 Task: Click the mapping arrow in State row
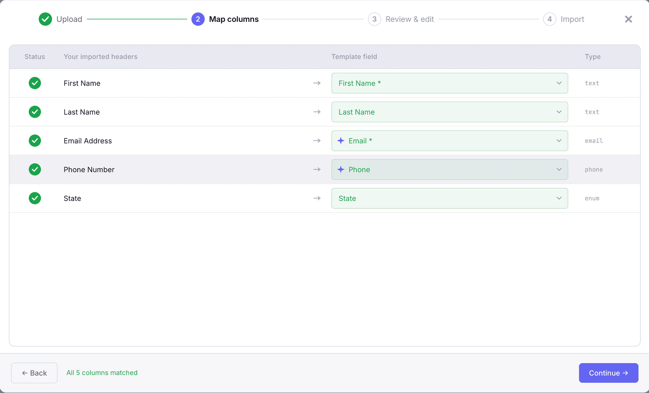coord(317,198)
